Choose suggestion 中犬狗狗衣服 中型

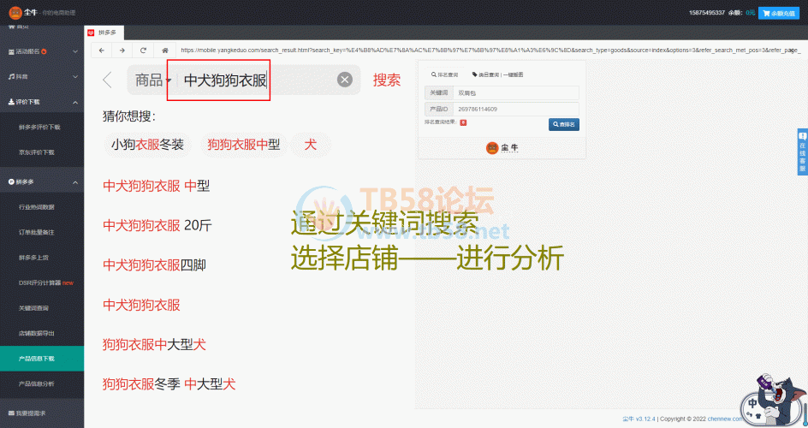pyautogui.click(x=156, y=186)
